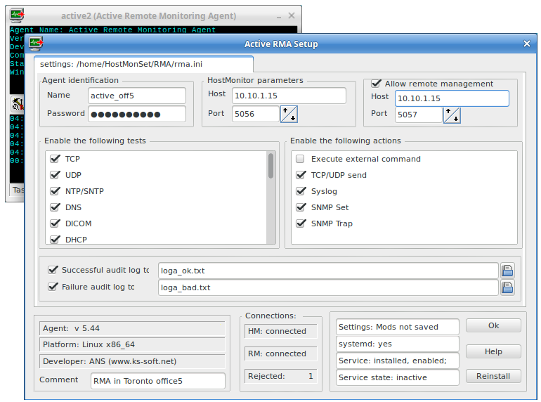Click the Reinstall button

coord(493,376)
